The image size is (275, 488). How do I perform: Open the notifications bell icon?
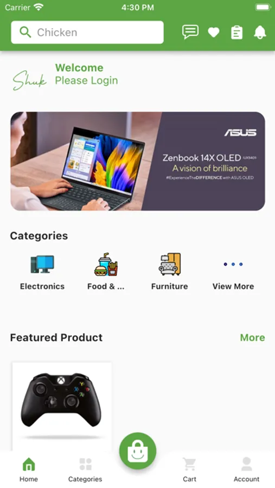click(x=260, y=32)
